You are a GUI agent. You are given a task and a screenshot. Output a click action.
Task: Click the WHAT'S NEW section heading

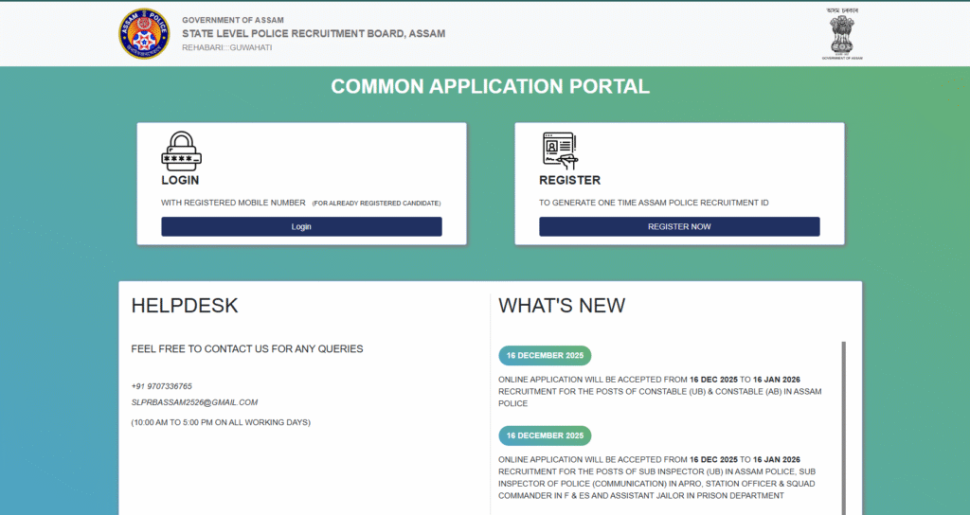[x=562, y=306]
